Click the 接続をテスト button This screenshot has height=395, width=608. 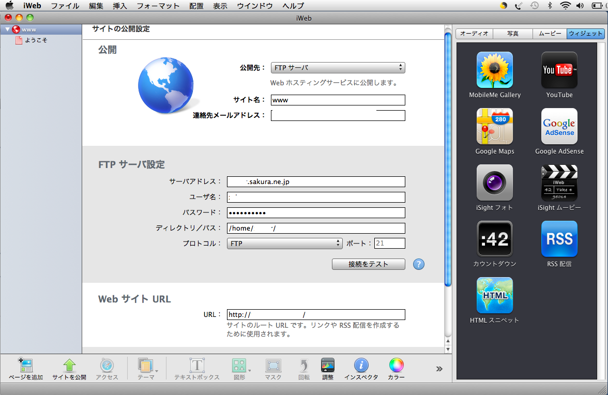click(x=368, y=264)
